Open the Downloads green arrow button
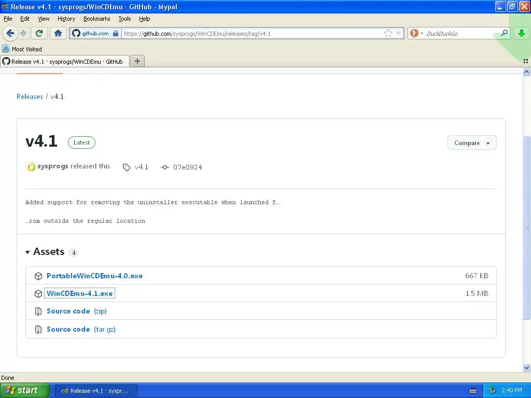Image resolution: width=531 pixels, height=398 pixels. [522, 33]
